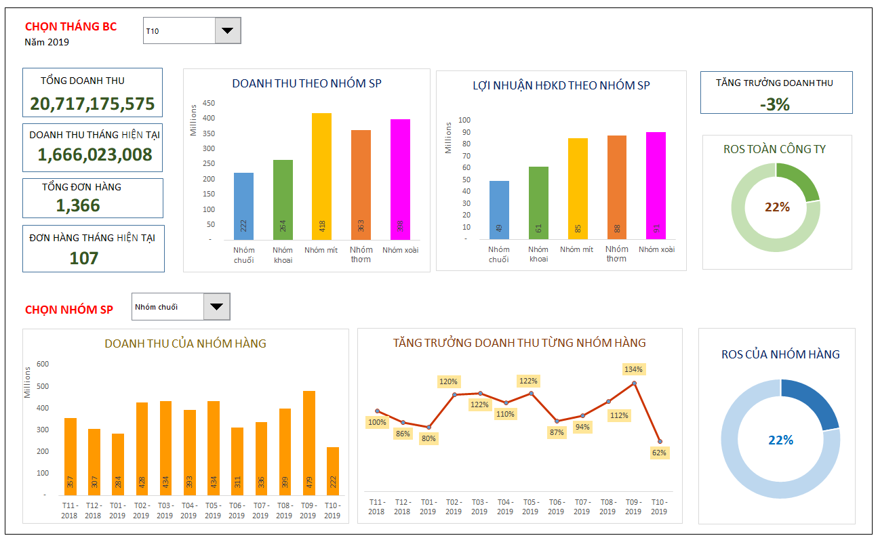Click the T10 month combo box field
This screenshot has width=878, height=540.
point(192,30)
